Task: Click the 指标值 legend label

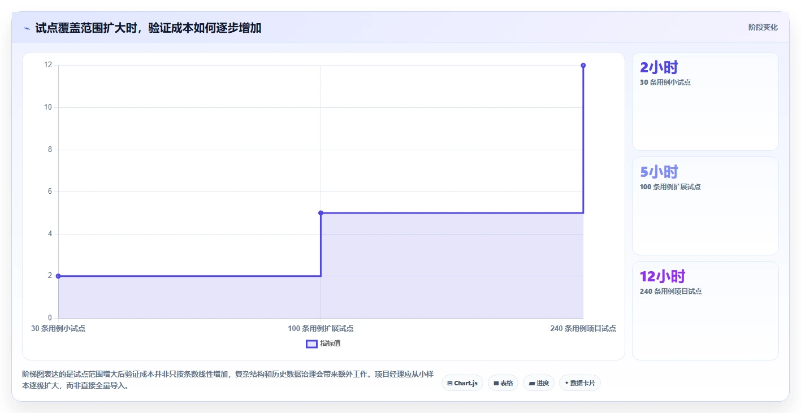Action: (330, 344)
